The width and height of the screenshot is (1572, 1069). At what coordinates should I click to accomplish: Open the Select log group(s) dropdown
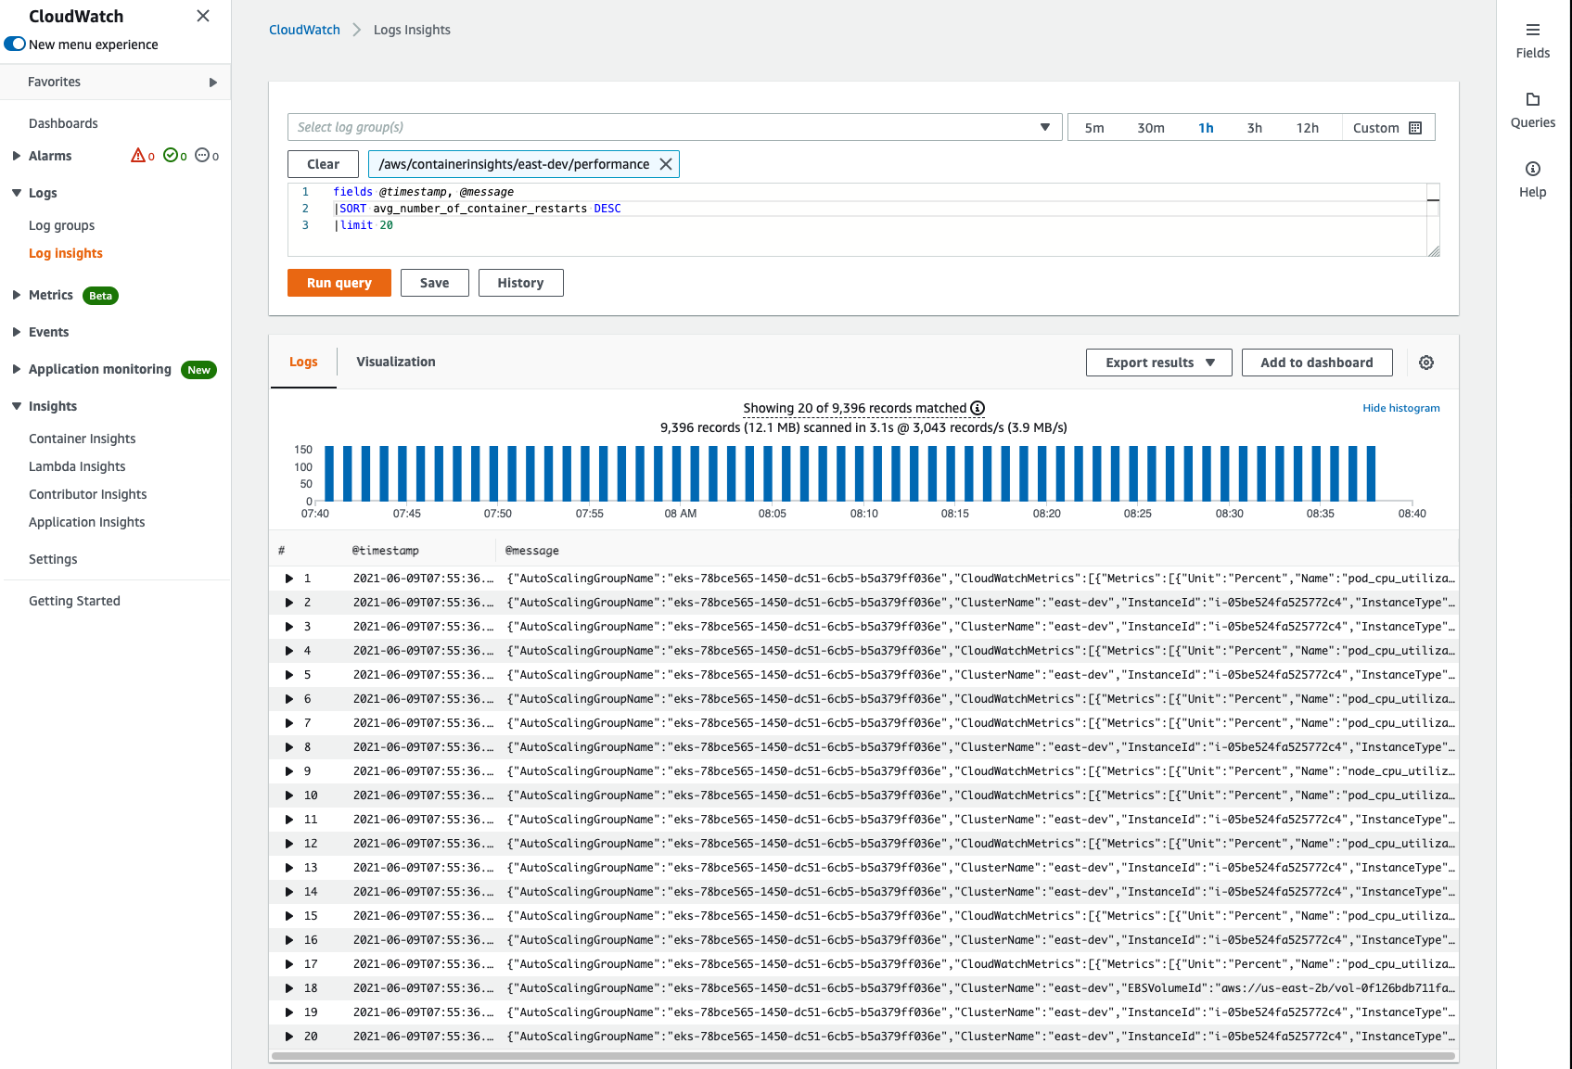673,127
